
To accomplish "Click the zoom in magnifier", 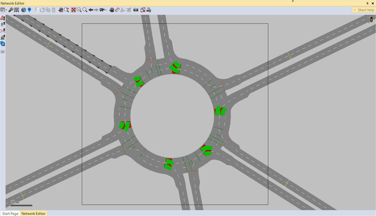I will [79, 10].
